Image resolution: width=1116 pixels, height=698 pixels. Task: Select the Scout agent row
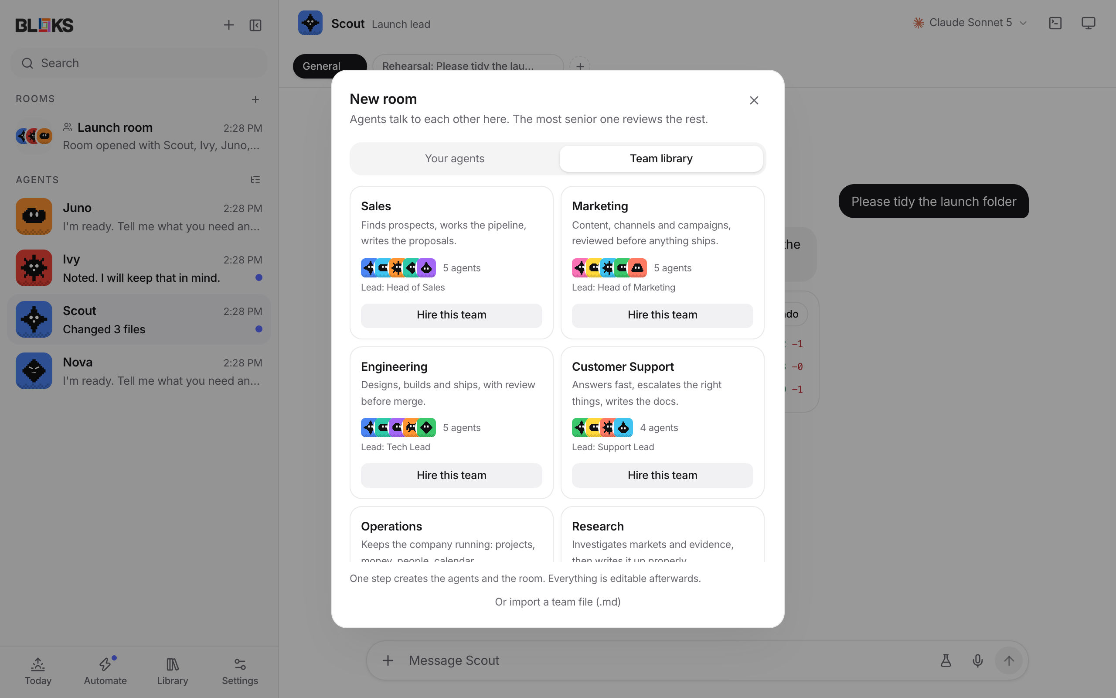pos(139,319)
